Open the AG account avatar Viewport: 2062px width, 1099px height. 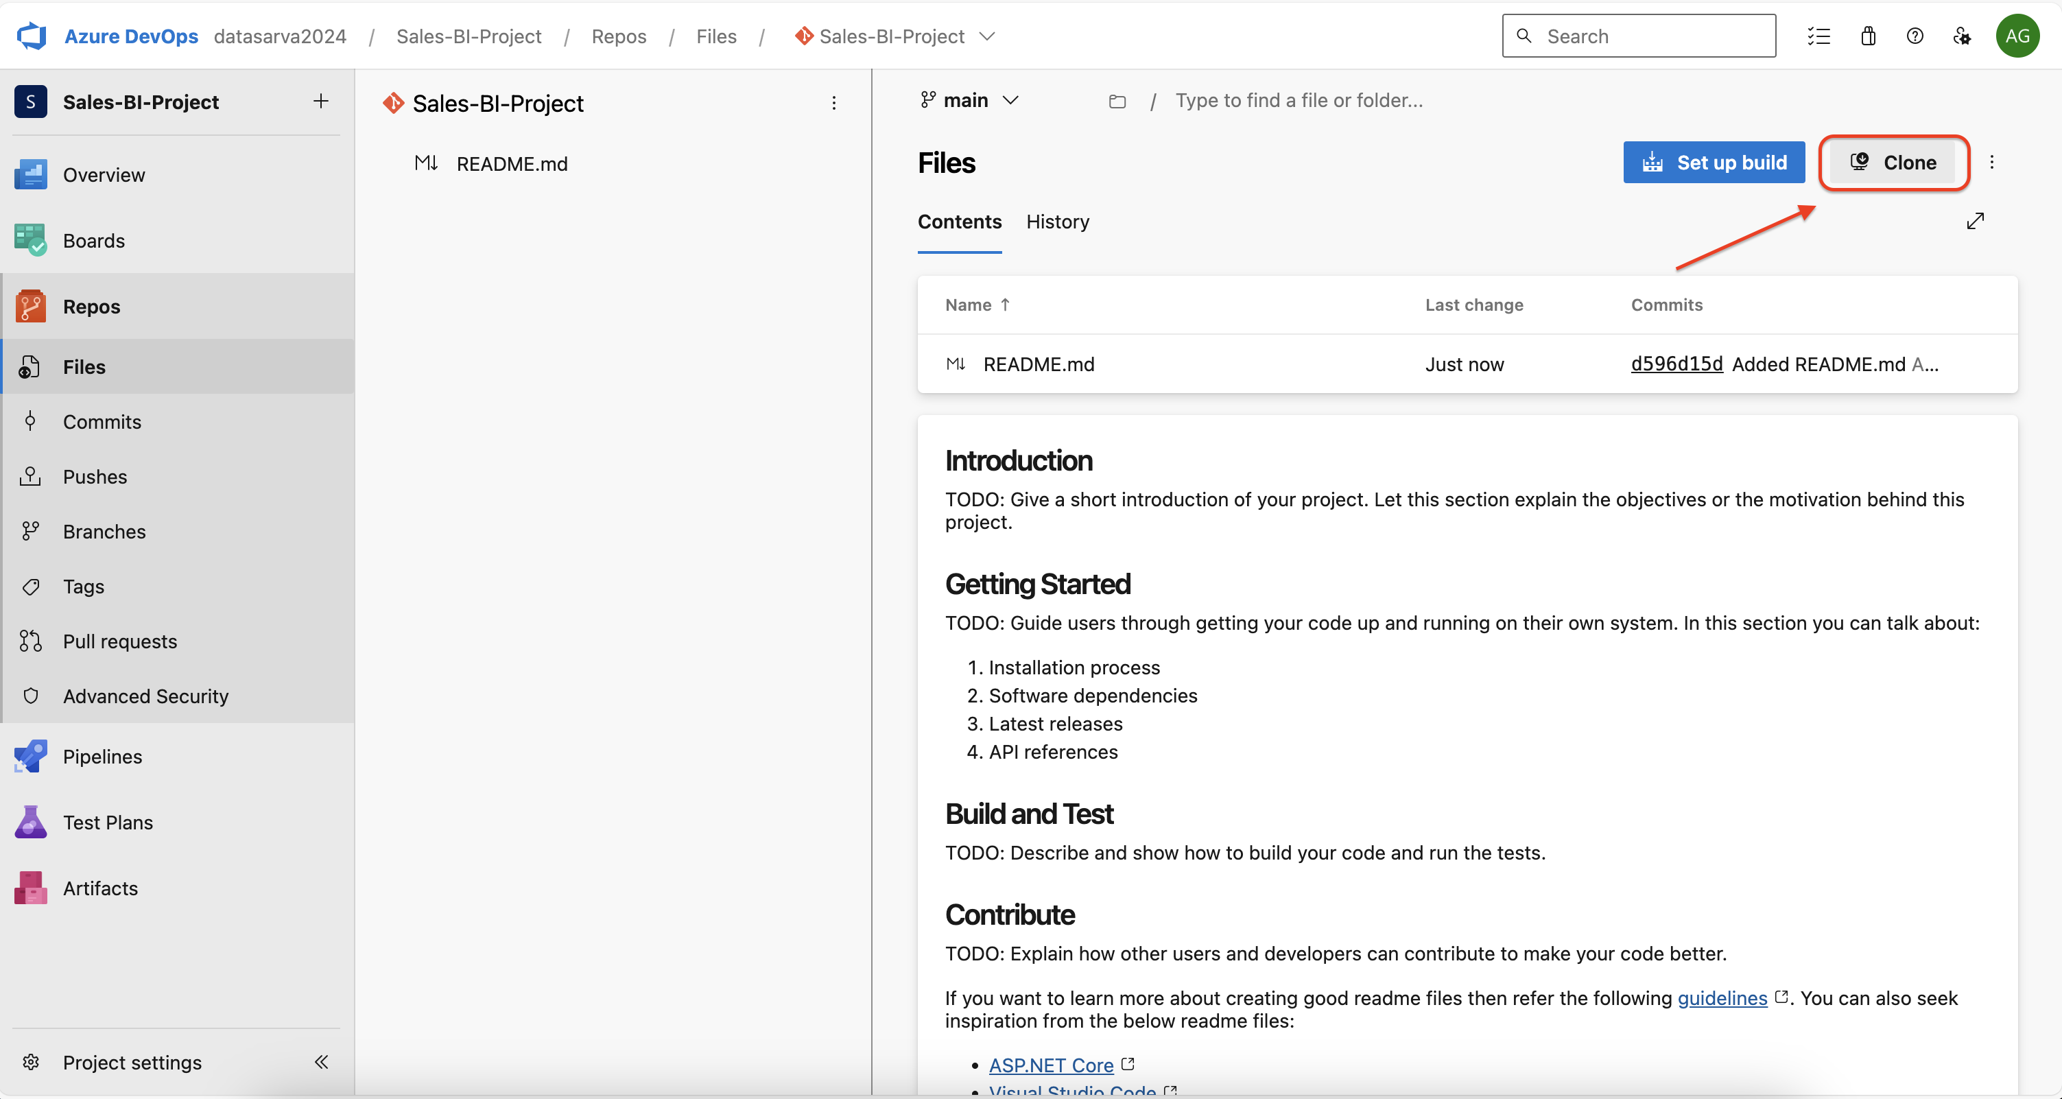2017,36
